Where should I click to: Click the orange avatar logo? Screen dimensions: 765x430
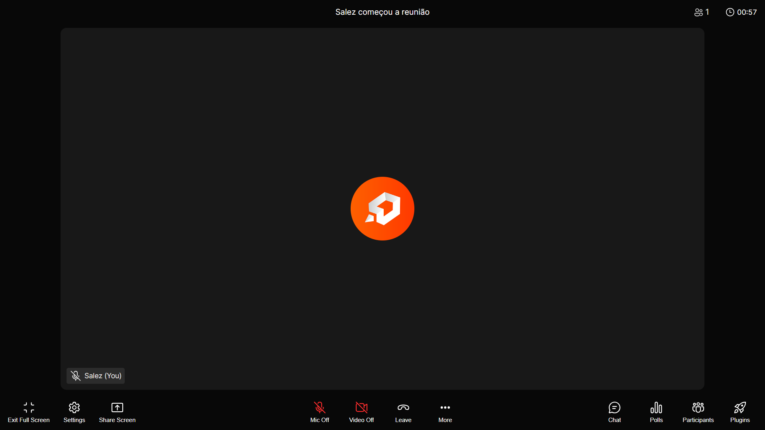pyautogui.click(x=382, y=209)
